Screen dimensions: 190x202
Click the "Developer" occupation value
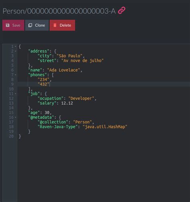click(x=81, y=99)
